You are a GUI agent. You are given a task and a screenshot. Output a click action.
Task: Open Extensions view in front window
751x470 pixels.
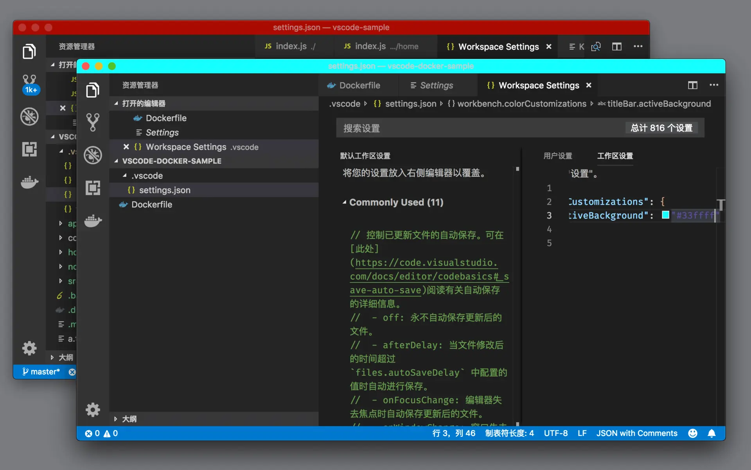(93, 188)
